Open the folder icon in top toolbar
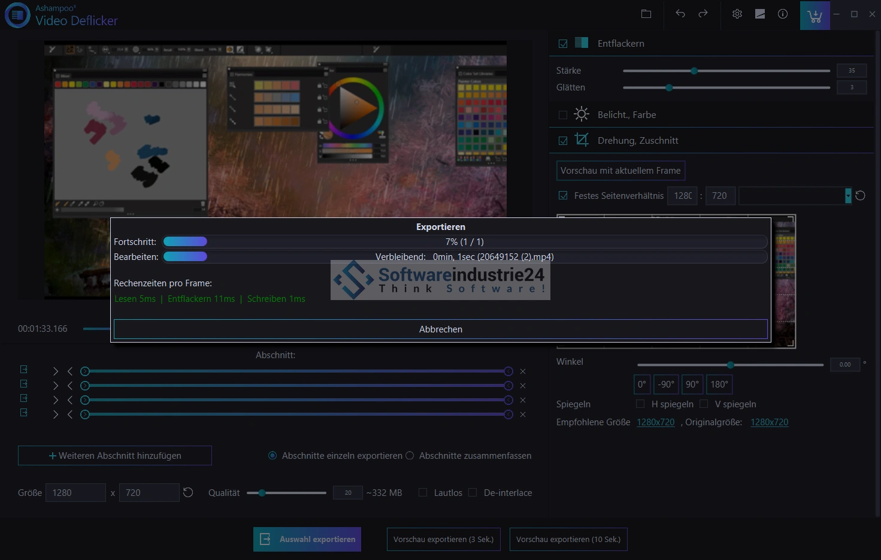This screenshot has height=560, width=881. click(x=646, y=14)
